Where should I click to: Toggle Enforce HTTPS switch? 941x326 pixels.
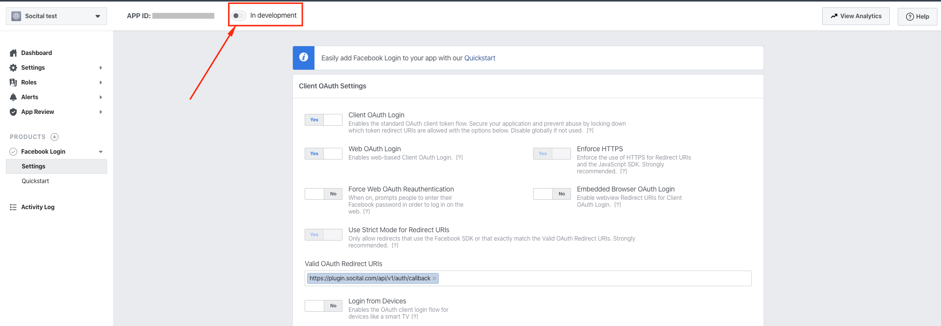click(x=552, y=154)
